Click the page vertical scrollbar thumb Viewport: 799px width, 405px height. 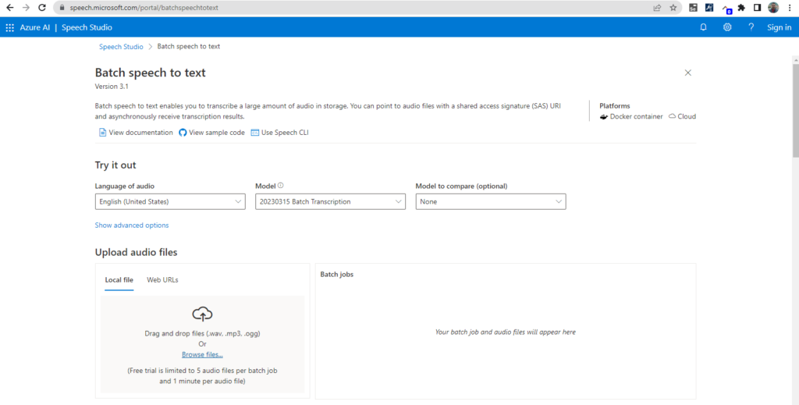tap(795, 110)
